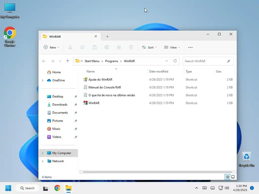Show hidden tray icons chevron
This screenshot has width=259, height=194.
(x=196, y=188)
